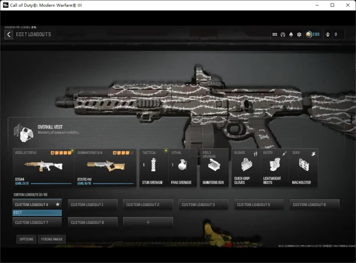
Task: Click the submachine gun attachment slot indicators
Action: coord(123,153)
